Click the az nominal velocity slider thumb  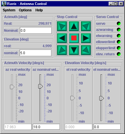pyautogui.click(x=40, y=86)
